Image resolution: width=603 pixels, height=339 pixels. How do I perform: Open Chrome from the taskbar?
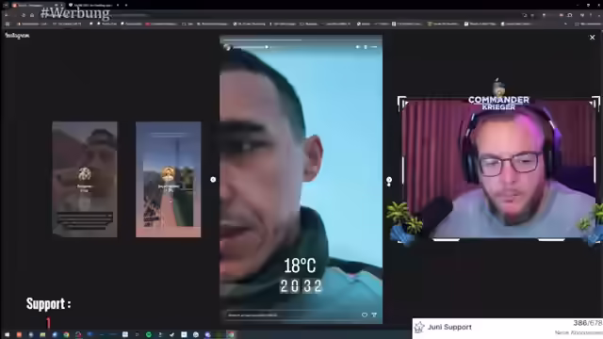pos(66,335)
